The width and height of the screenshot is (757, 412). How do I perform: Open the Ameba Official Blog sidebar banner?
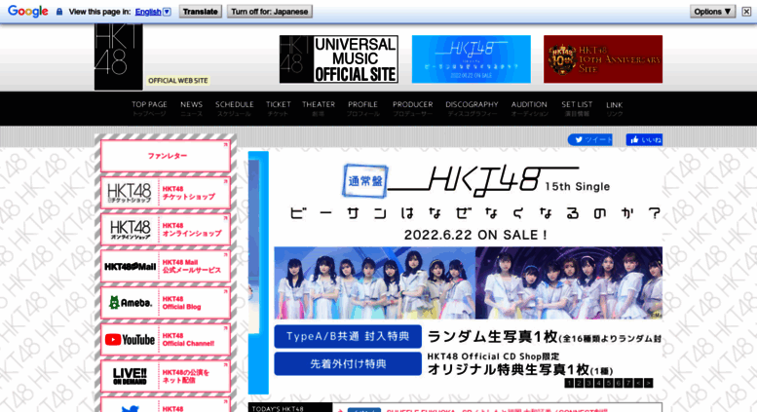(166, 303)
